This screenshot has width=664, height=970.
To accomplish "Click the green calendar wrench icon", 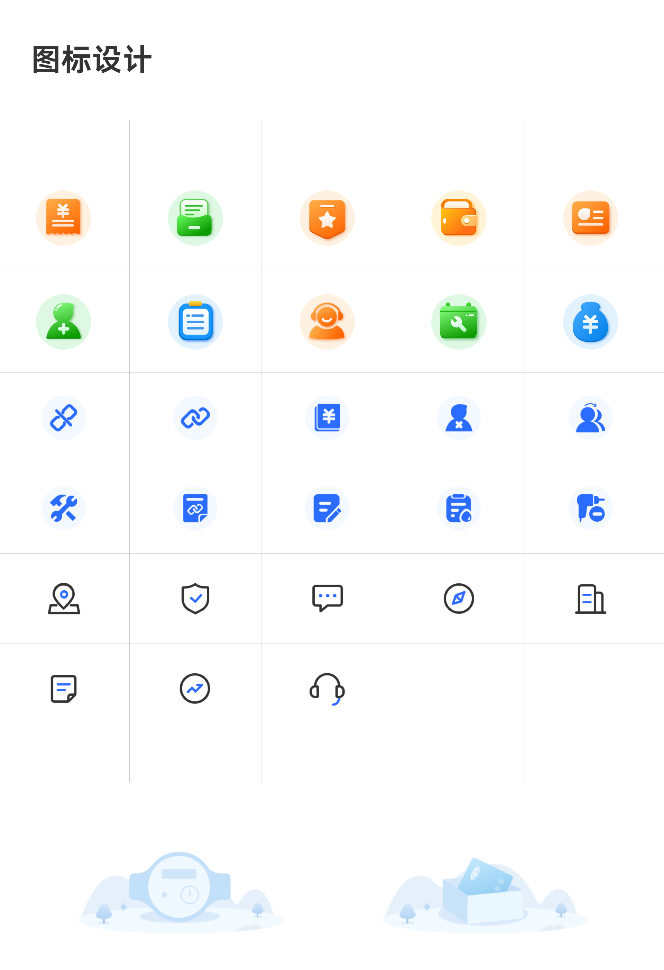I will tap(459, 322).
